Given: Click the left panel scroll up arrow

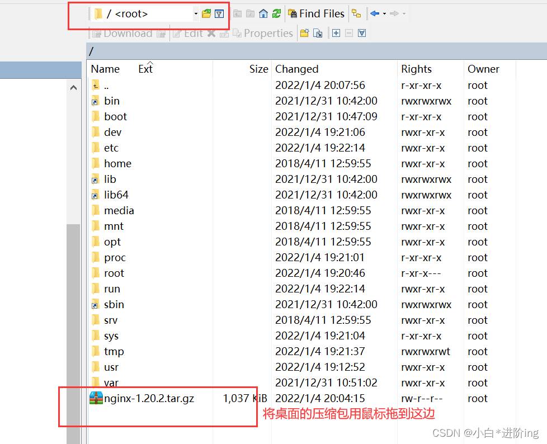Looking at the screenshot, I should pos(74,88).
